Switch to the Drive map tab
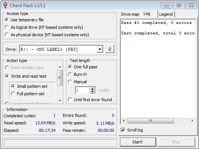The height and width of the screenshot is (149, 199). (130, 14)
